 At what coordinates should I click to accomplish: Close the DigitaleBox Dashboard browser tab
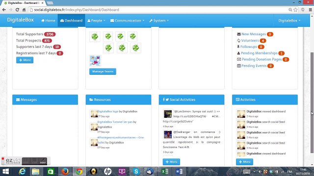coord(43,3)
